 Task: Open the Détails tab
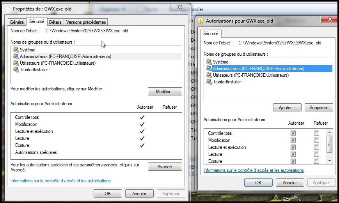pyautogui.click(x=55, y=22)
